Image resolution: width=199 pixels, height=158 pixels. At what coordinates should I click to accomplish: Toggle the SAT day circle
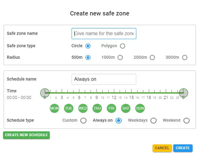coord(126,108)
